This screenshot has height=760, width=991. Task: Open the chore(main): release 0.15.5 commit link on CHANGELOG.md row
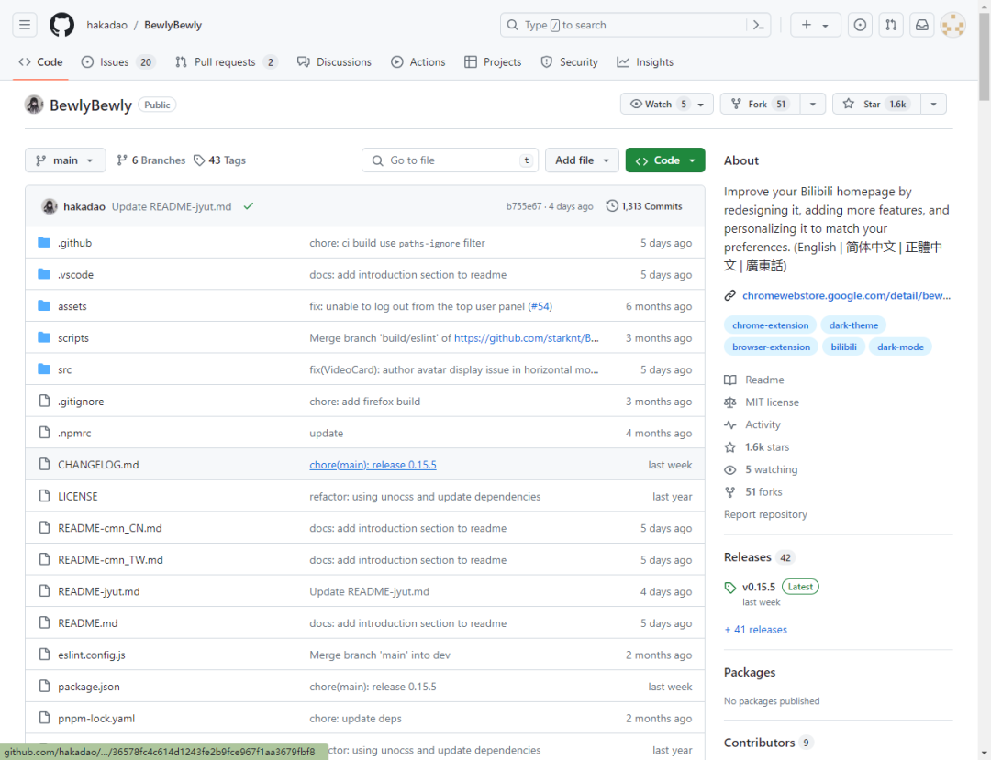[373, 465]
